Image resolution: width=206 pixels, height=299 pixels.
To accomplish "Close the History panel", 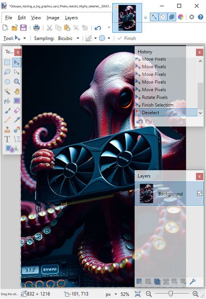I will tap(199, 52).
